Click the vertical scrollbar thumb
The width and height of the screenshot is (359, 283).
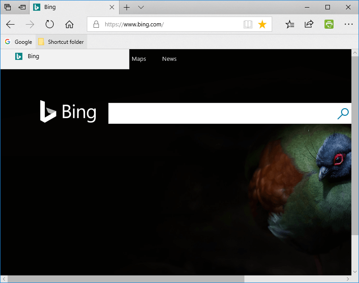[x=355, y=146]
